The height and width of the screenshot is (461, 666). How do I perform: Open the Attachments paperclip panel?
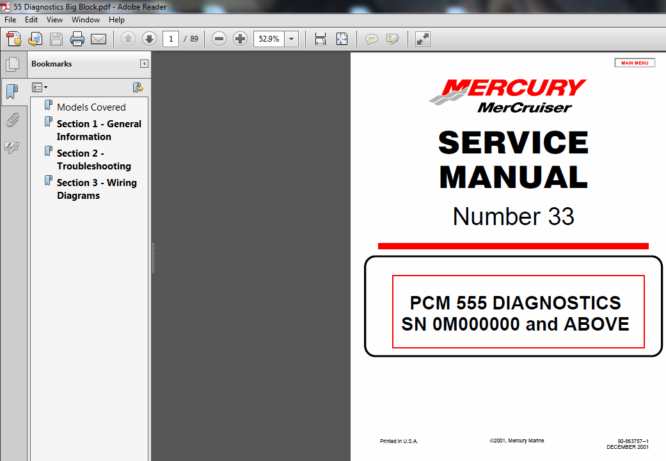13,120
